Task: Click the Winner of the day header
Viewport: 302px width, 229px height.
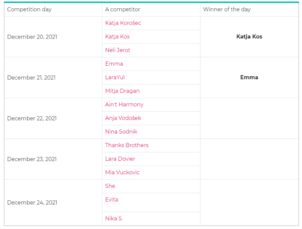Action: point(227,9)
